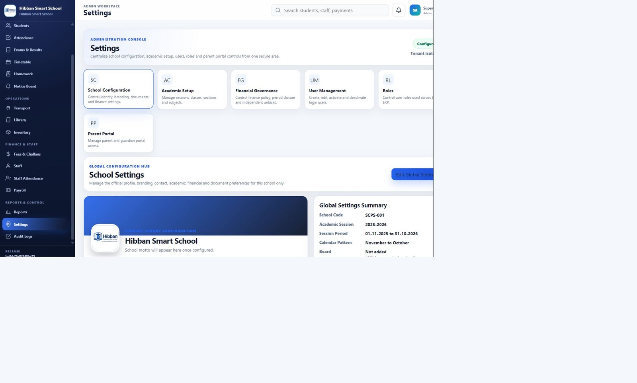Click the school code value SCPS-001
The height and width of the screenshot is (383, 637).
pos(375,215)
